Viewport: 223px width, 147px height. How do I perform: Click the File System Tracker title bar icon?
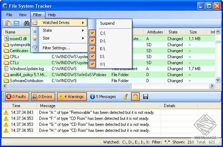tap(5, 6)
